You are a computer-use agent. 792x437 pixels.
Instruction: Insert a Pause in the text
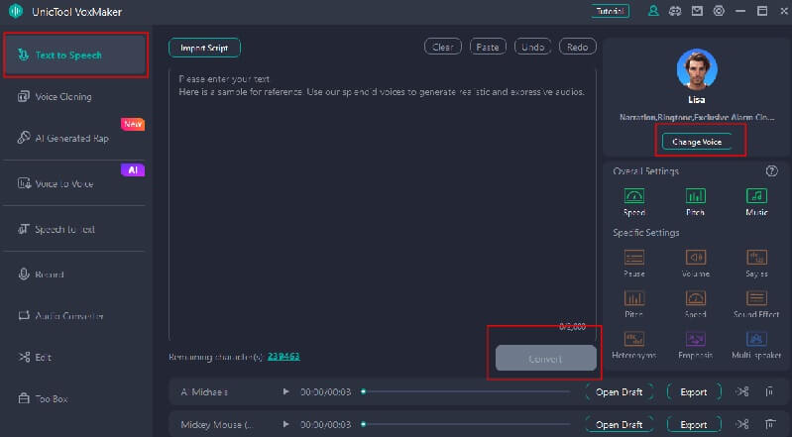click(634, 258)
